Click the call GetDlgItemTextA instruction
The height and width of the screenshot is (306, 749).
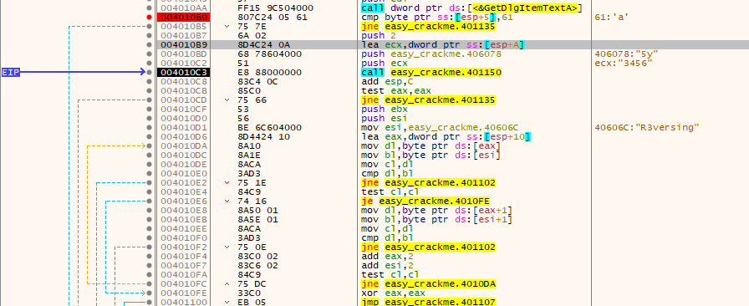472,8
